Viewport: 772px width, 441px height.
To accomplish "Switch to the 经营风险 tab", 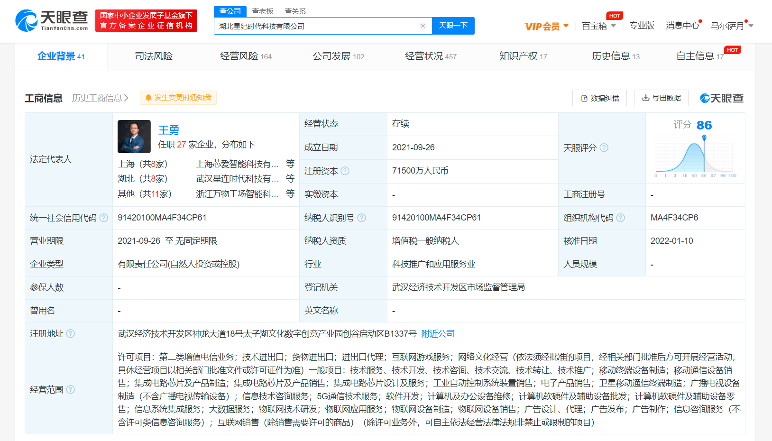I will (246, 56).
